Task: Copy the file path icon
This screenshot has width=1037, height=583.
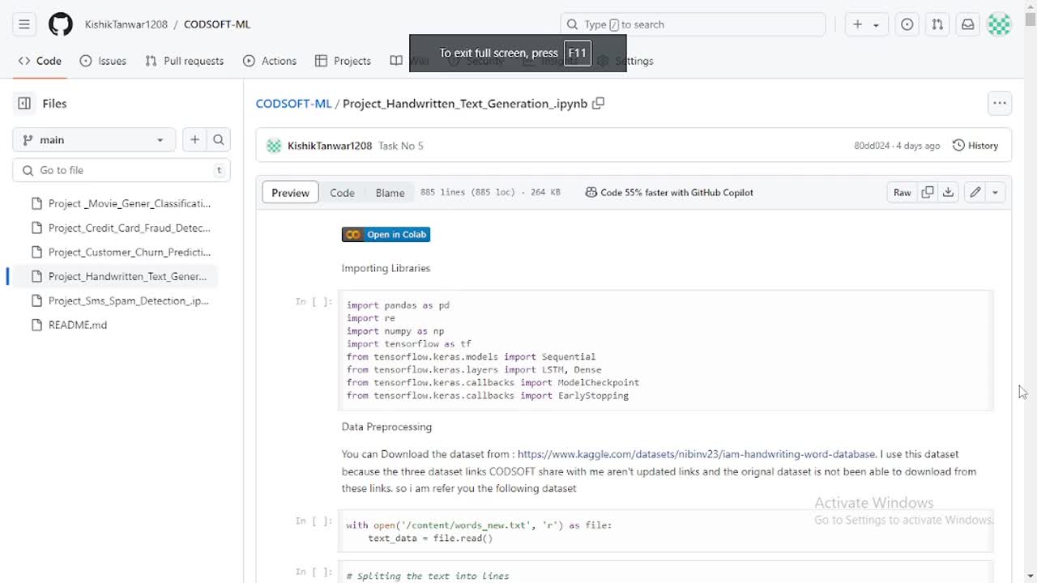Action: pyautogui.click(x=598, y=104)
